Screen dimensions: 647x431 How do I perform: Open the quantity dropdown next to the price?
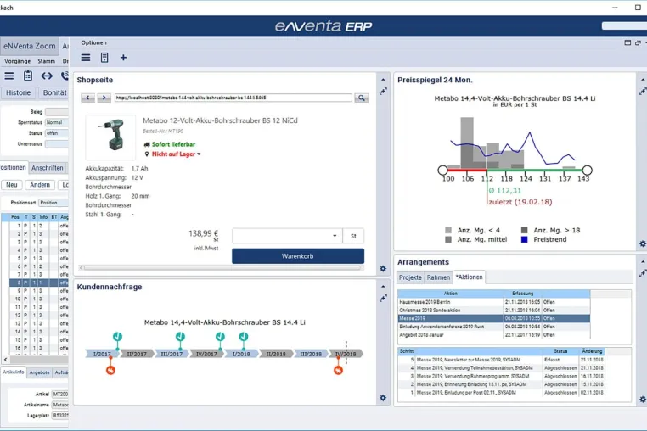[x=335, y=236]
